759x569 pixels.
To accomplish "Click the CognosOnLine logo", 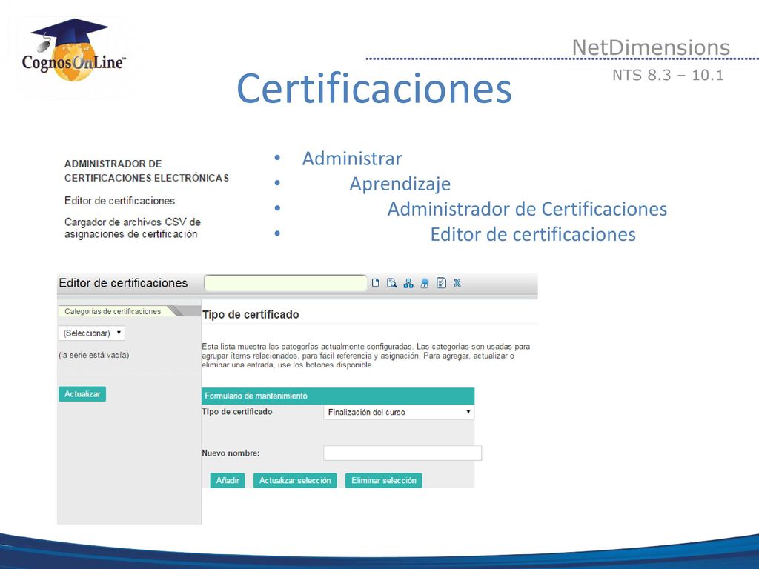I will [74, 51].
